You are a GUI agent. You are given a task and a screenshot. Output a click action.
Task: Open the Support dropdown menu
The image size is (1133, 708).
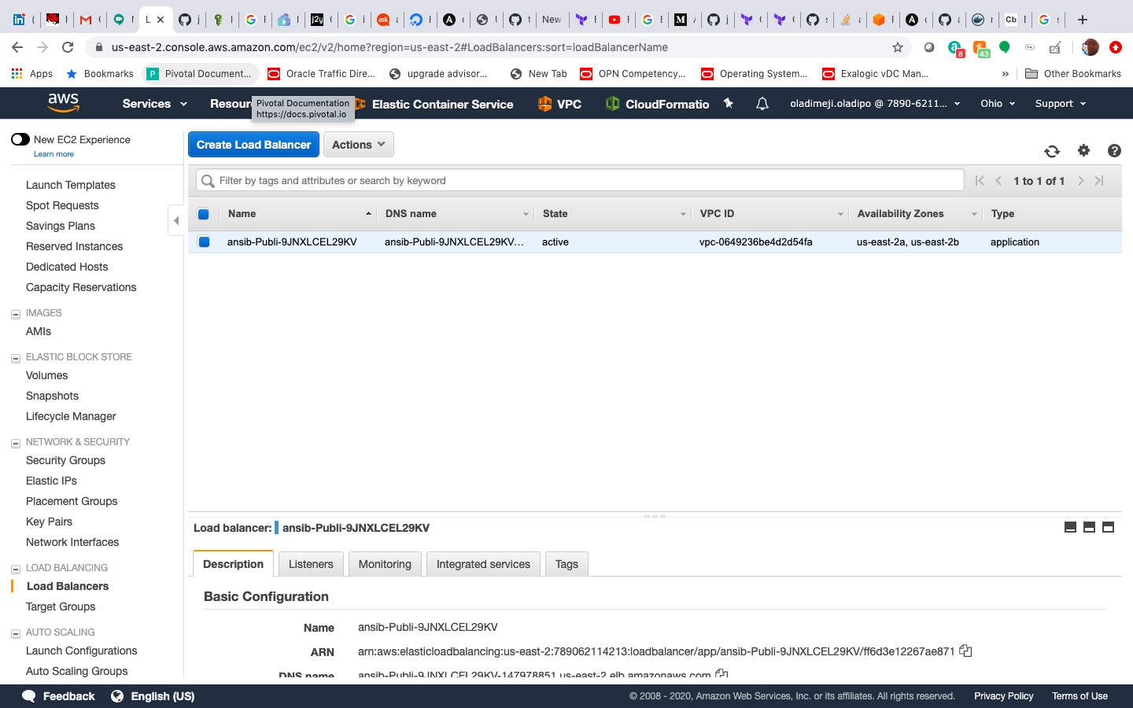[1060, 104]
